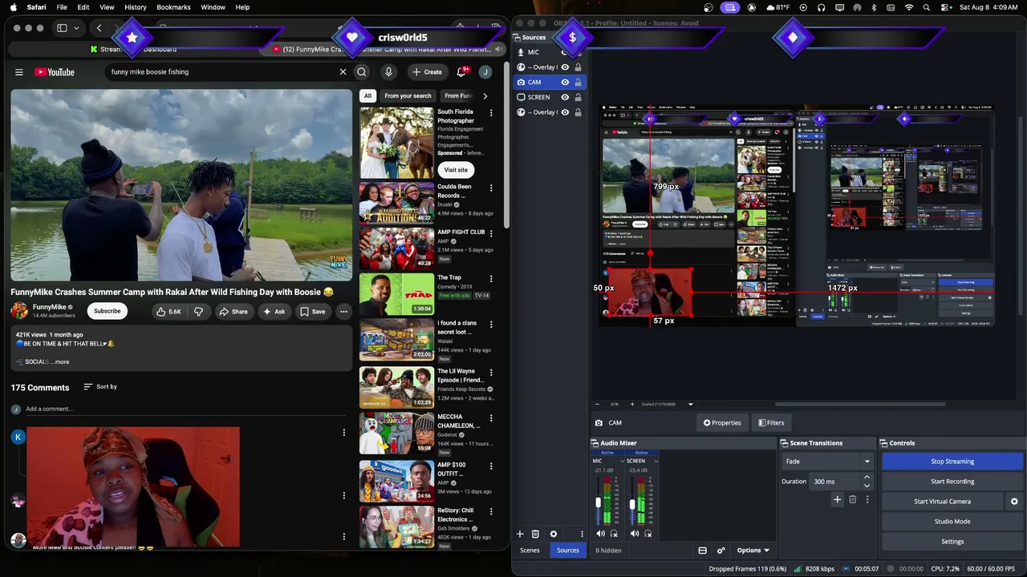Toggle monitoring for the MIC channel
The image size is (1027, 577).
click(x=614, y=534)
